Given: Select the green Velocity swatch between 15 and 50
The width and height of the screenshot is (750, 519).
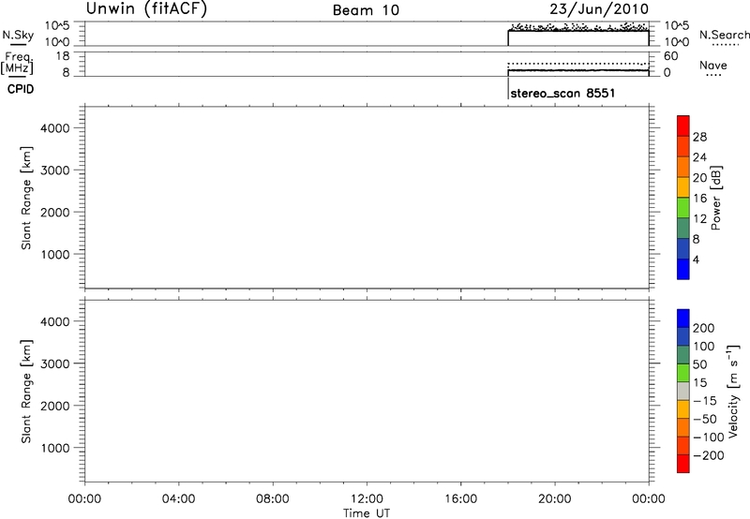Looking at the screenshot, I should pyautogui.click(x=683, y=373).
